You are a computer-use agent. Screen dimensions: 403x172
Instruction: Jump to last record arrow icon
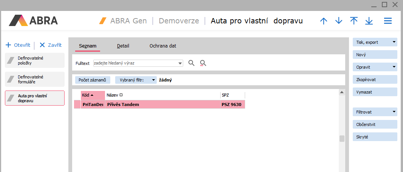click(369, 21)
